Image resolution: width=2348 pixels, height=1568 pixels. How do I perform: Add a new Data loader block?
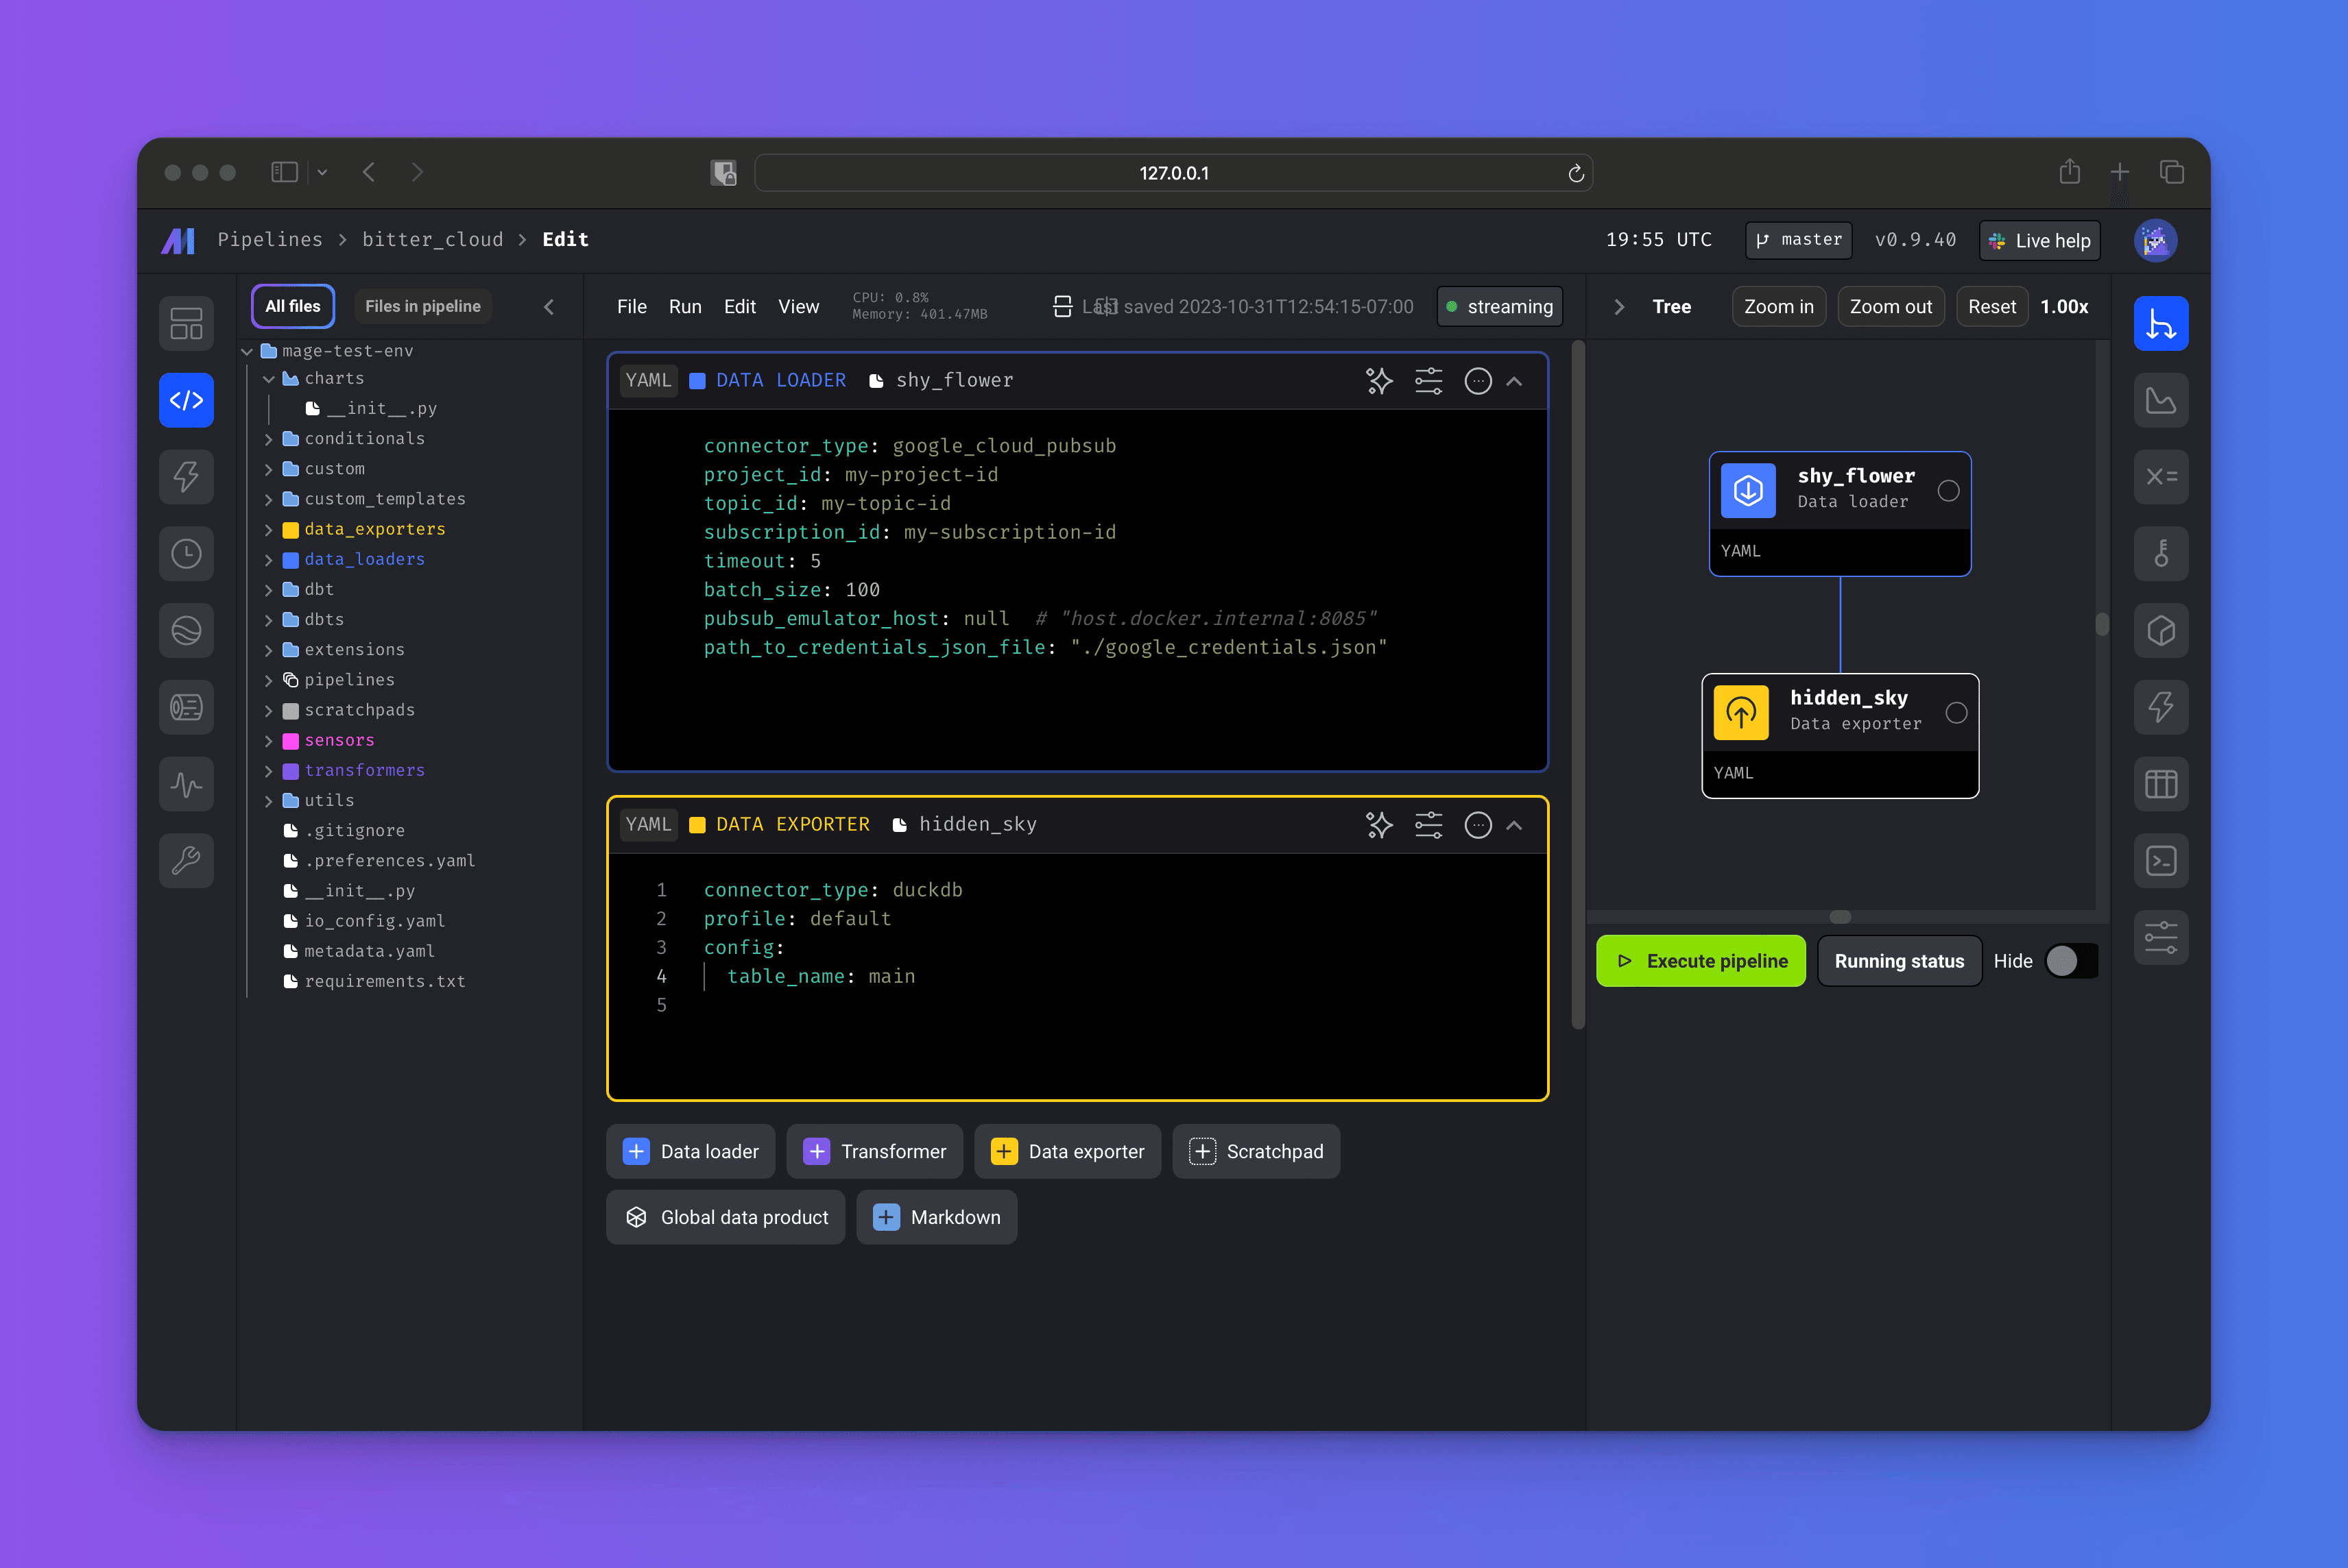point(691,1151)
